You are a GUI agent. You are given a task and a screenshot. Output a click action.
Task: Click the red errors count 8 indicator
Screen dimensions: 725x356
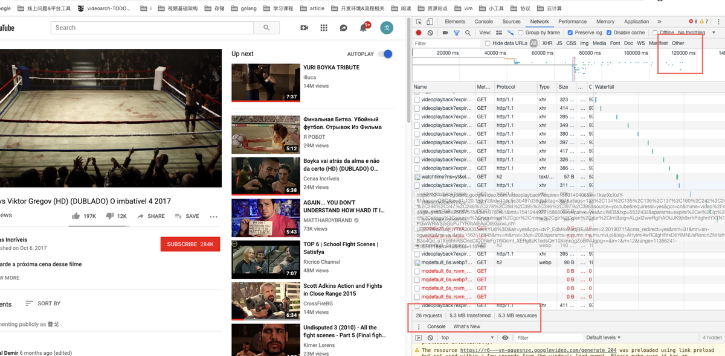coord(694,21)
